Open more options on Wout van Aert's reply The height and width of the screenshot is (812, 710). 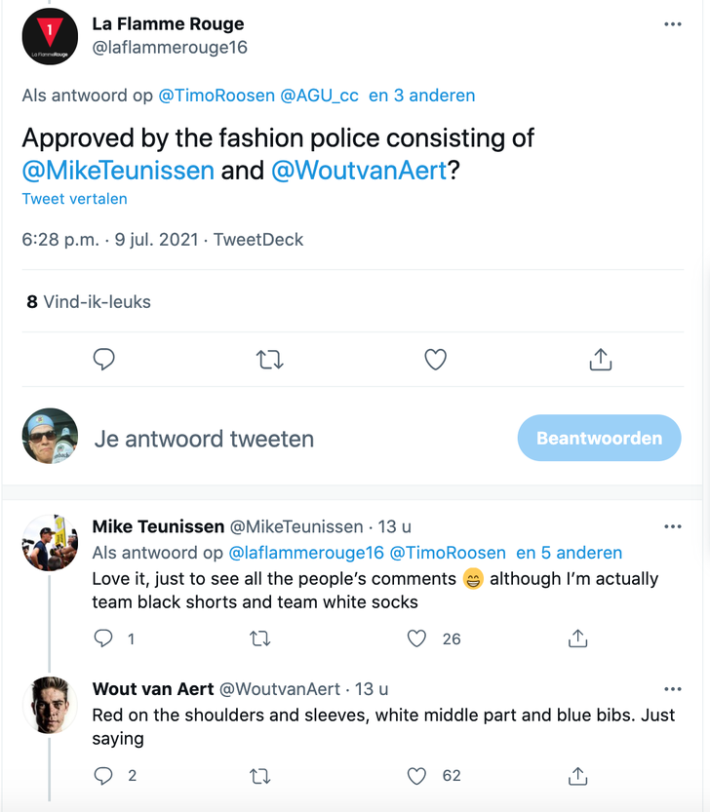pyautogui.click(x=672, y=689)
